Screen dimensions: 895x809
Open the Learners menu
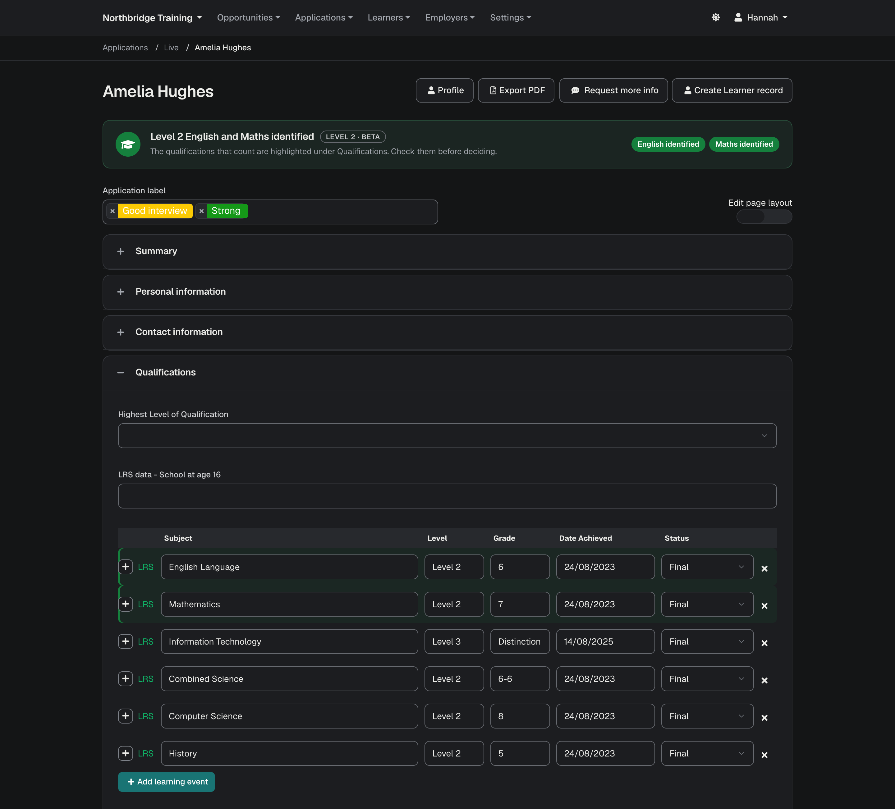(389, 17)
